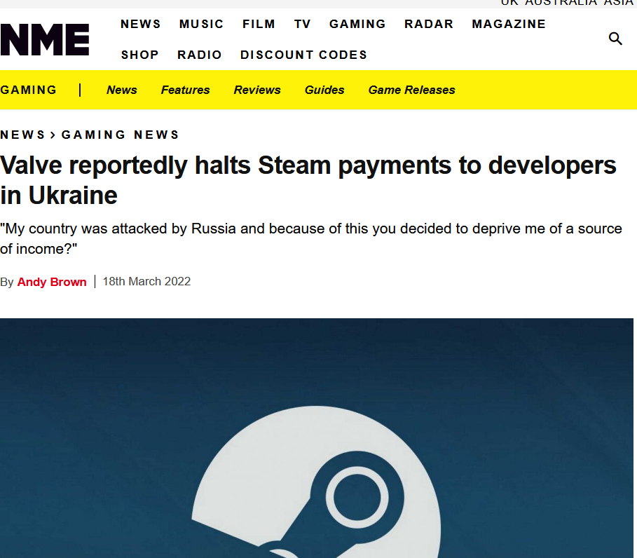Screen dimensions: 637x558
Task: Open the Reviews tab
Action: [257, 90]
